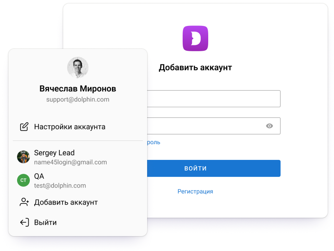
Task: Click the purple Dolphin logo icon
Action: (195, 38)
